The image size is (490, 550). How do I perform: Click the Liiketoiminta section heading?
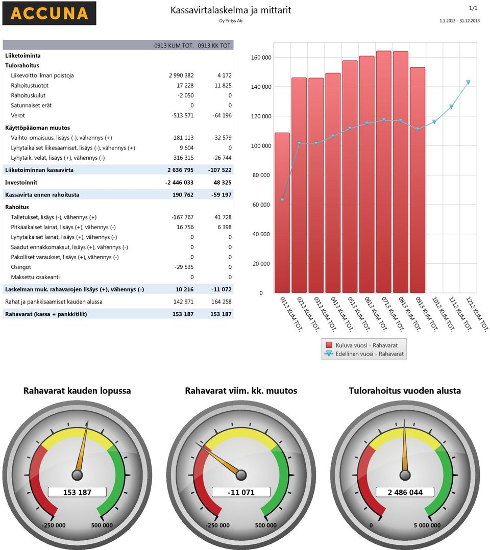pos(23,56)
